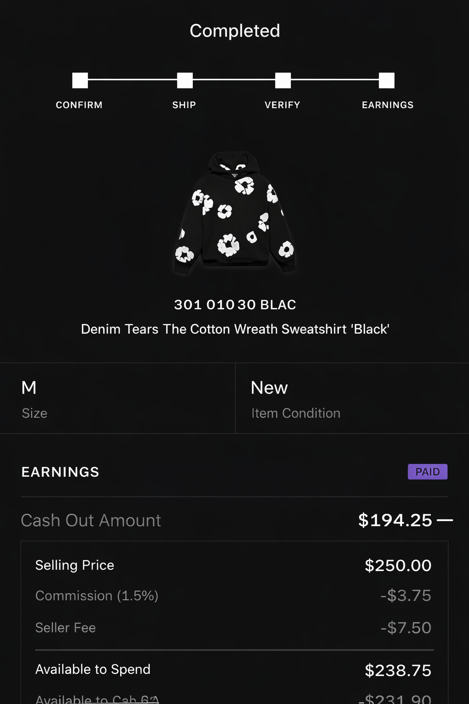This screenshot has width=469, height=704.
Task: Tap the Selling Price $250.00 amount
Action: pyautogui.click(x=398, y=565)
